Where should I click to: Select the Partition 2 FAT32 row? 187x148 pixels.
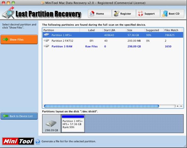pos(113,41)
